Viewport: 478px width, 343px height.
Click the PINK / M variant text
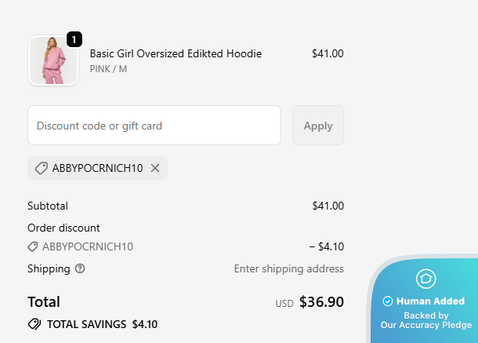click(108, 69)
